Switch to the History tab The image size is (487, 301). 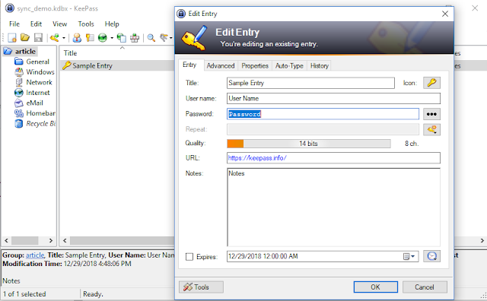[x=320, y=66]
